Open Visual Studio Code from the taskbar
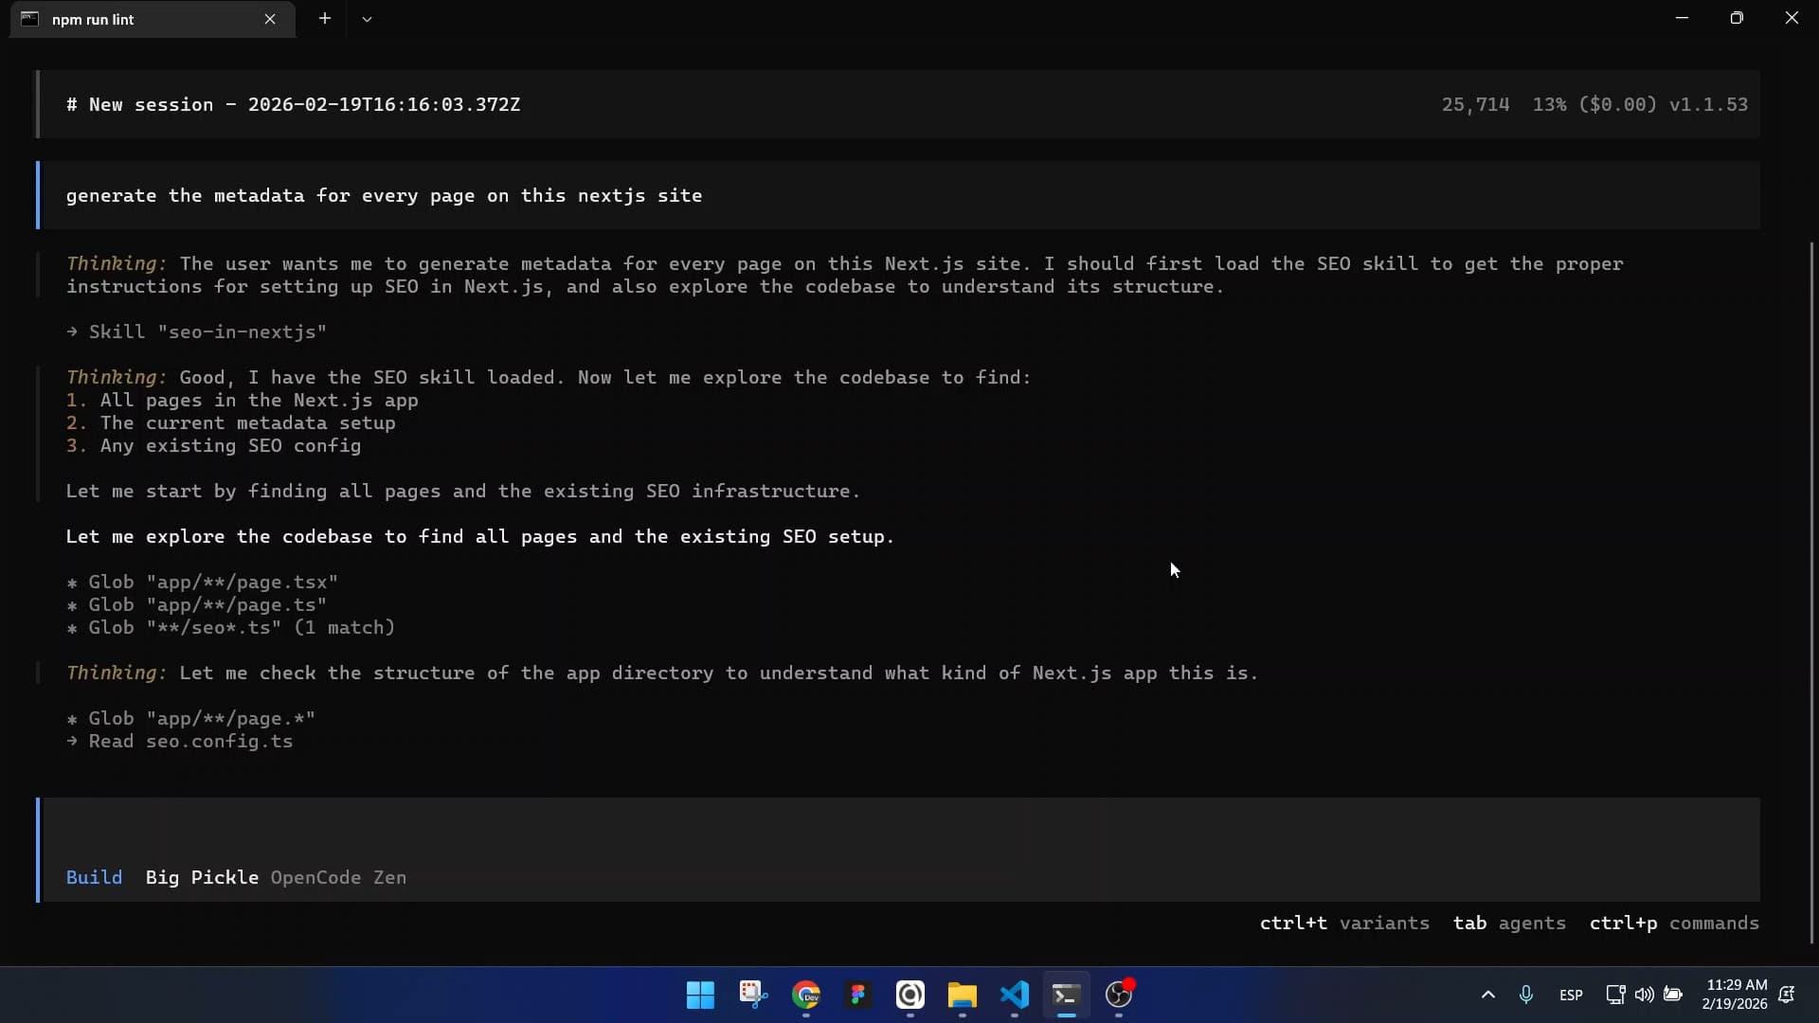The width and height of the screenshot is (1819, 1023). pyautogui.click(x=1014, y=996)
